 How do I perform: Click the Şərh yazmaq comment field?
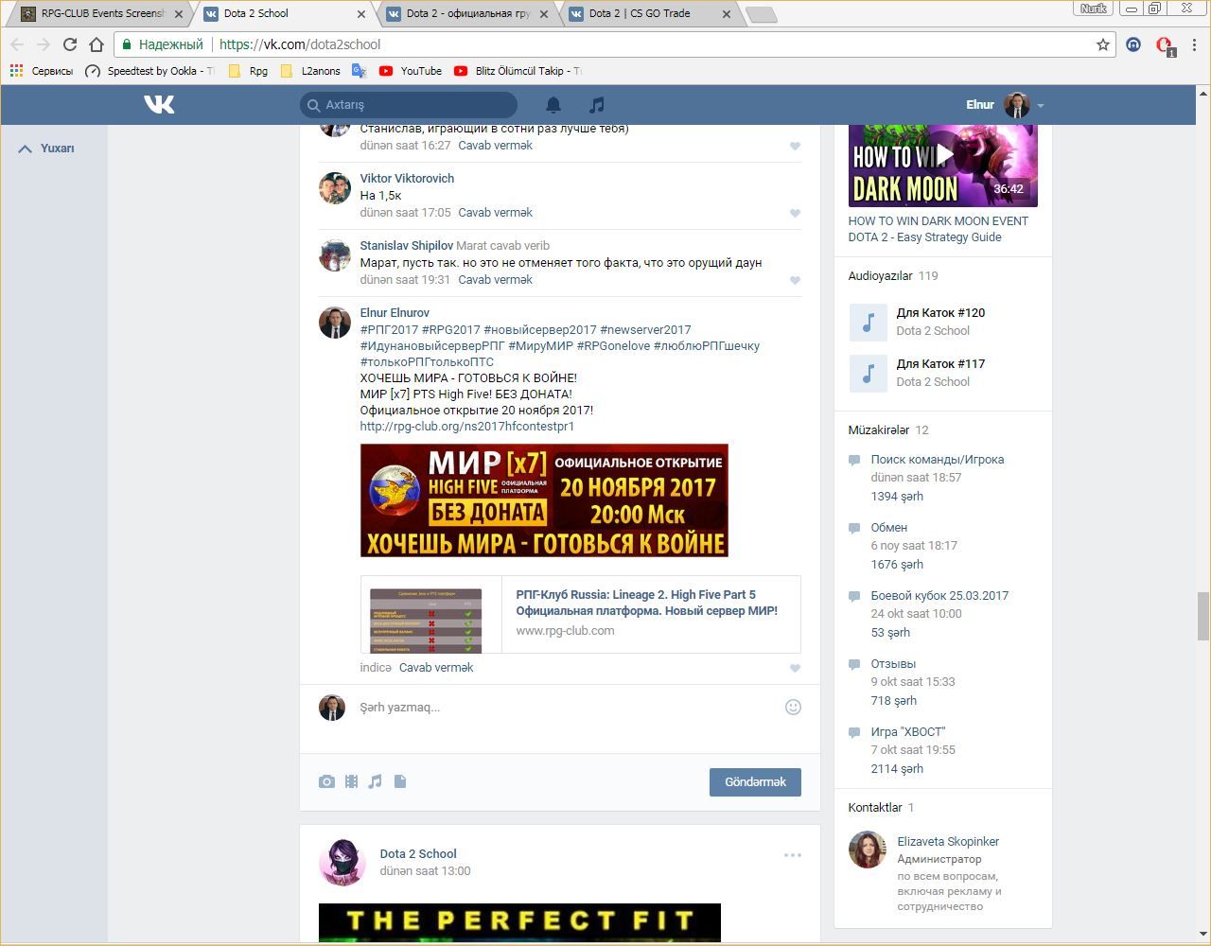click(566, 708)
